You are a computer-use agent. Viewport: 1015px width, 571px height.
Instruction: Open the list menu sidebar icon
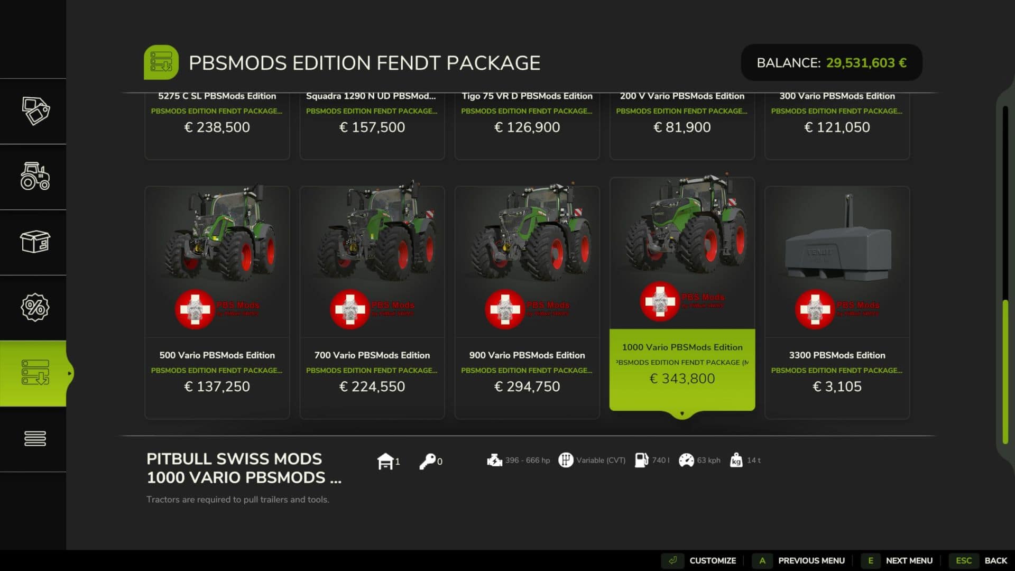(35, 439)
